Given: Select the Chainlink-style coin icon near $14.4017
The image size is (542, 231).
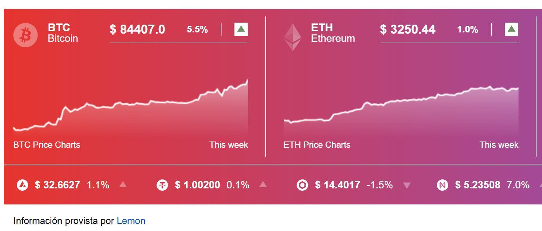Looking at the screenshot, I should [303, 185].
